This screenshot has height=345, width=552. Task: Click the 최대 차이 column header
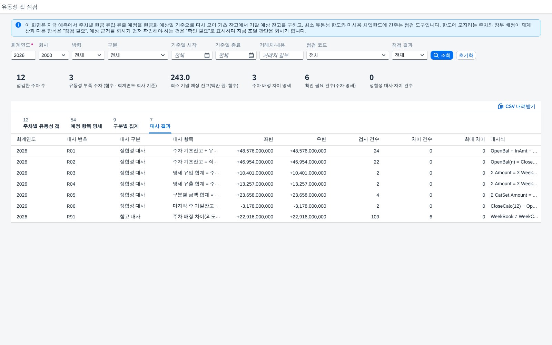point(475,139)
